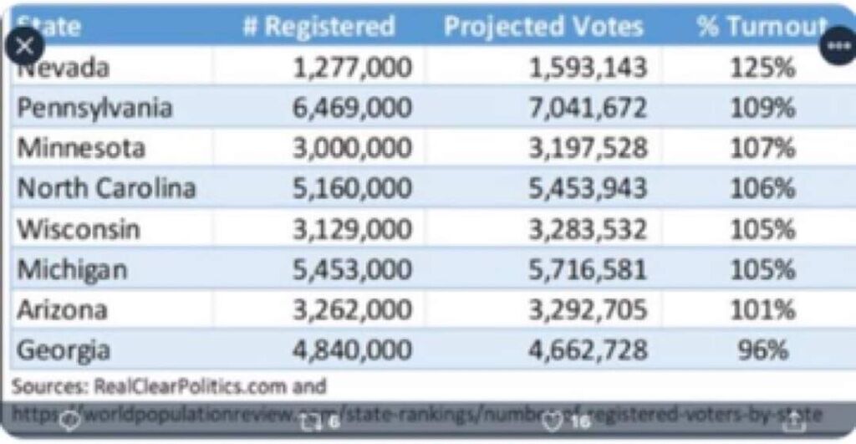Image resolution: width=856 pixels, height=444 pixels.
Task: Open the three-dot more options menu
Action: click(x=838, y=47)
